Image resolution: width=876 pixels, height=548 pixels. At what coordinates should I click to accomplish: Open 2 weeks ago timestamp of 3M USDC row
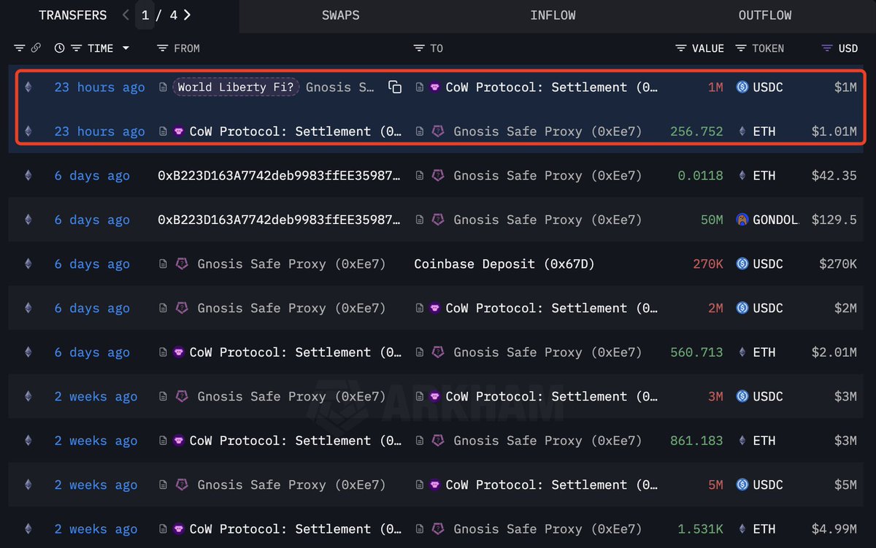click(96, 397)
